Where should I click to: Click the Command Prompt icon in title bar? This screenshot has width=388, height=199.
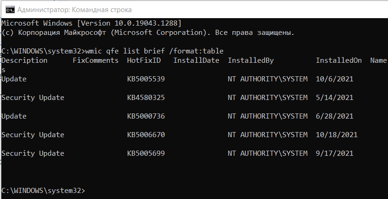click(10, 10)
